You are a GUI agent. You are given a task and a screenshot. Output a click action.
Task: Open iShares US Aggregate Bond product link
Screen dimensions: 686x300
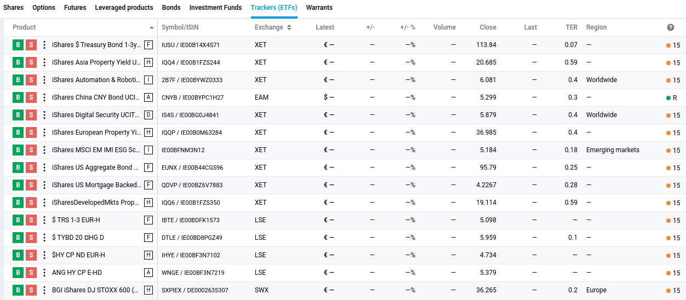pyautogui.click(x=96, y=168)
